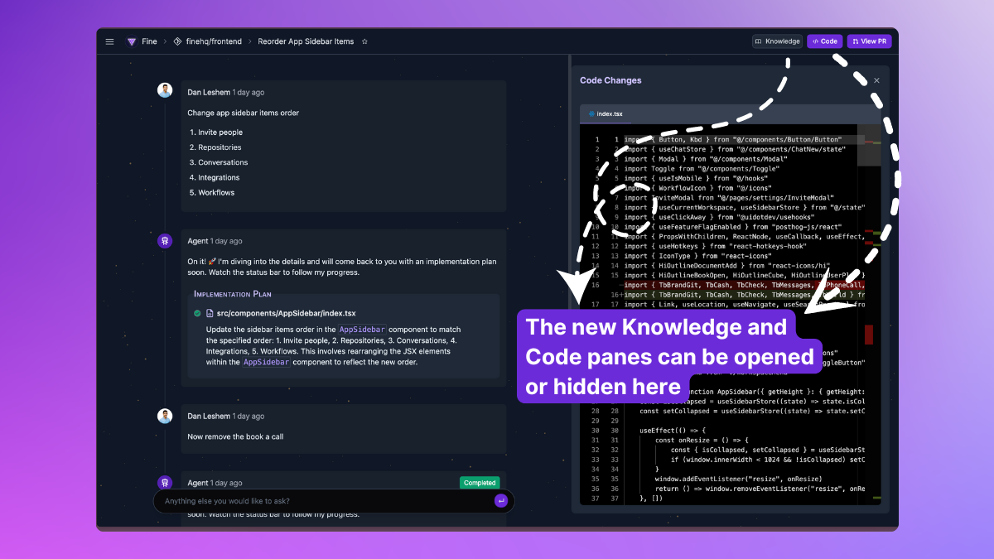Select the index.tsx tab
The height and width of the screenshot is (559, 994).
(606, 113)
